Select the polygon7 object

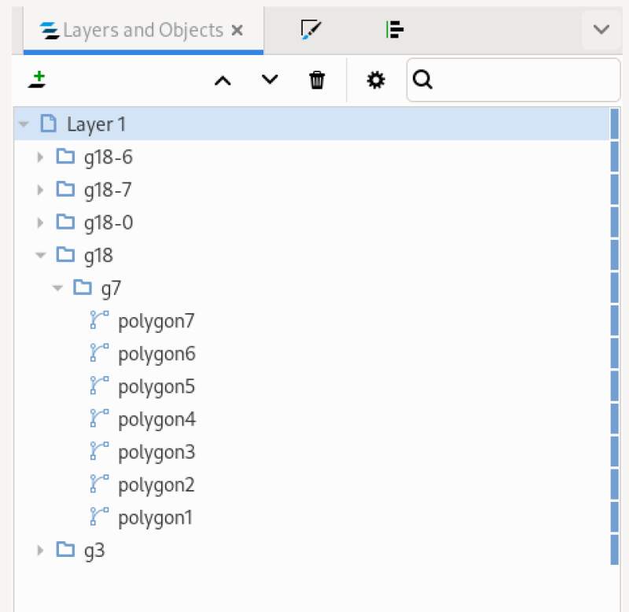[156, 320]
